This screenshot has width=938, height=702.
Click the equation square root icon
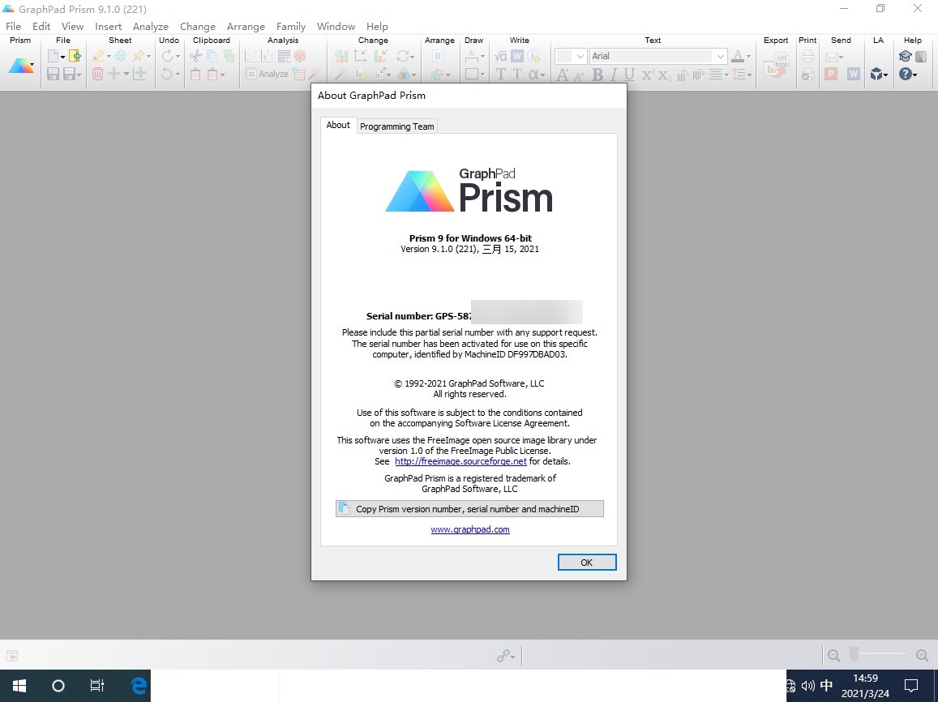click(x=501, y=56)
